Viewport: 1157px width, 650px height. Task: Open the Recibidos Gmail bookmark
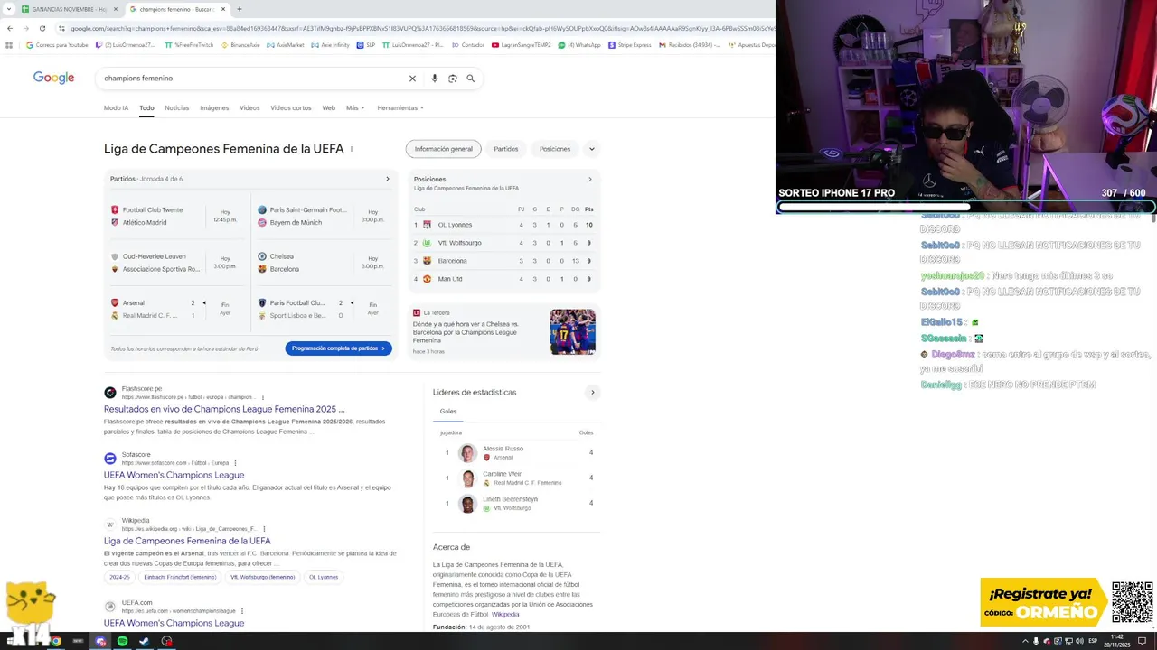click(689, 45)
